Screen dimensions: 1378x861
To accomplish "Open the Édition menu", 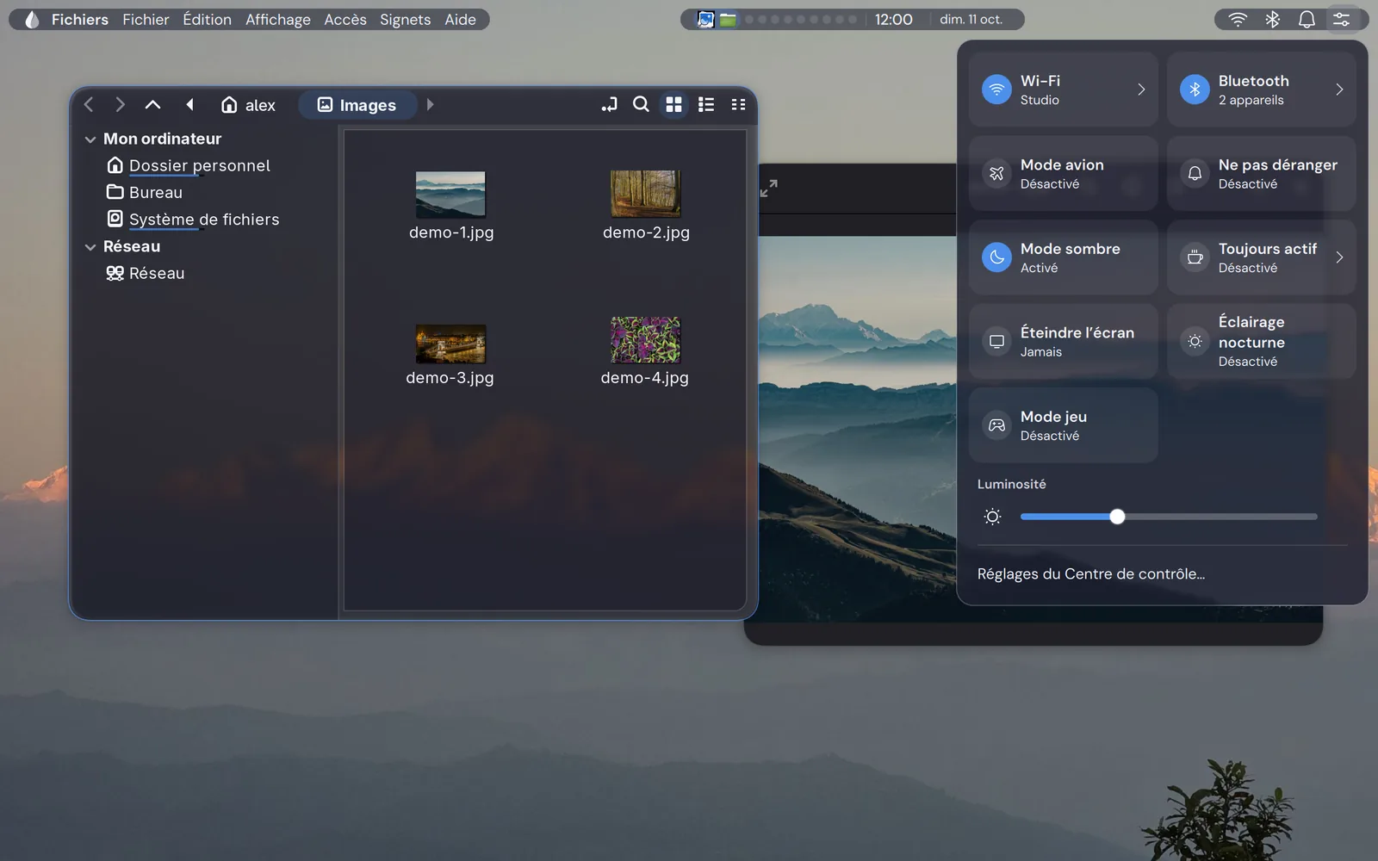I will click(x=207, y=19).
